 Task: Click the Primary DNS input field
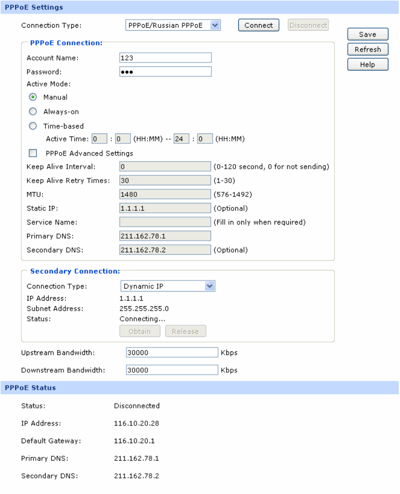coord(165,236)
